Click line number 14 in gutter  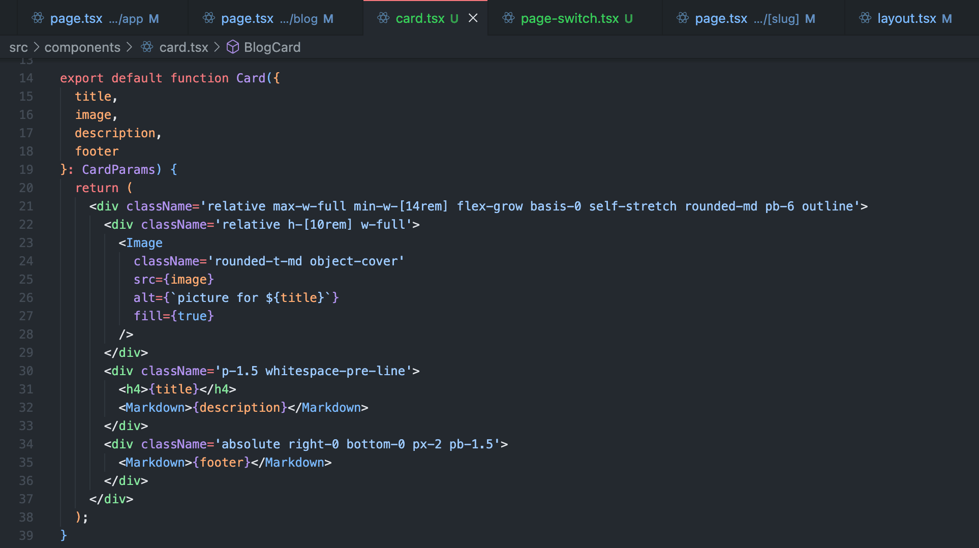click(26, 78)
